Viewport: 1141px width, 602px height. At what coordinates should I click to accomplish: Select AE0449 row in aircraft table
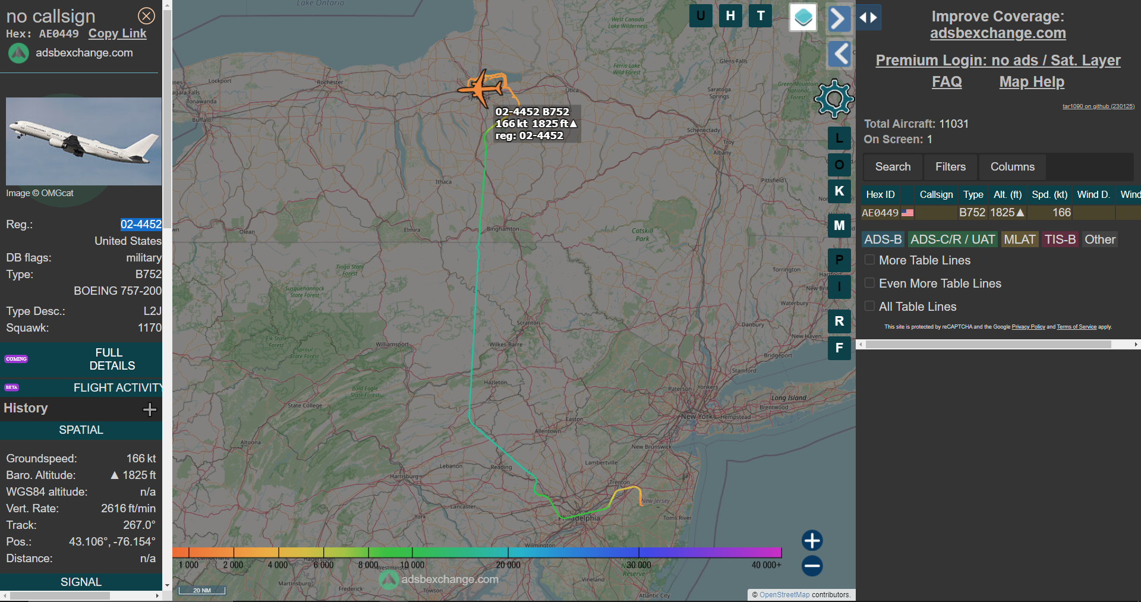pos(1001,213)
